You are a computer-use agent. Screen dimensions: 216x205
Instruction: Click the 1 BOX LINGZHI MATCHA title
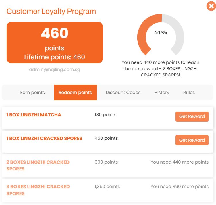34,115
